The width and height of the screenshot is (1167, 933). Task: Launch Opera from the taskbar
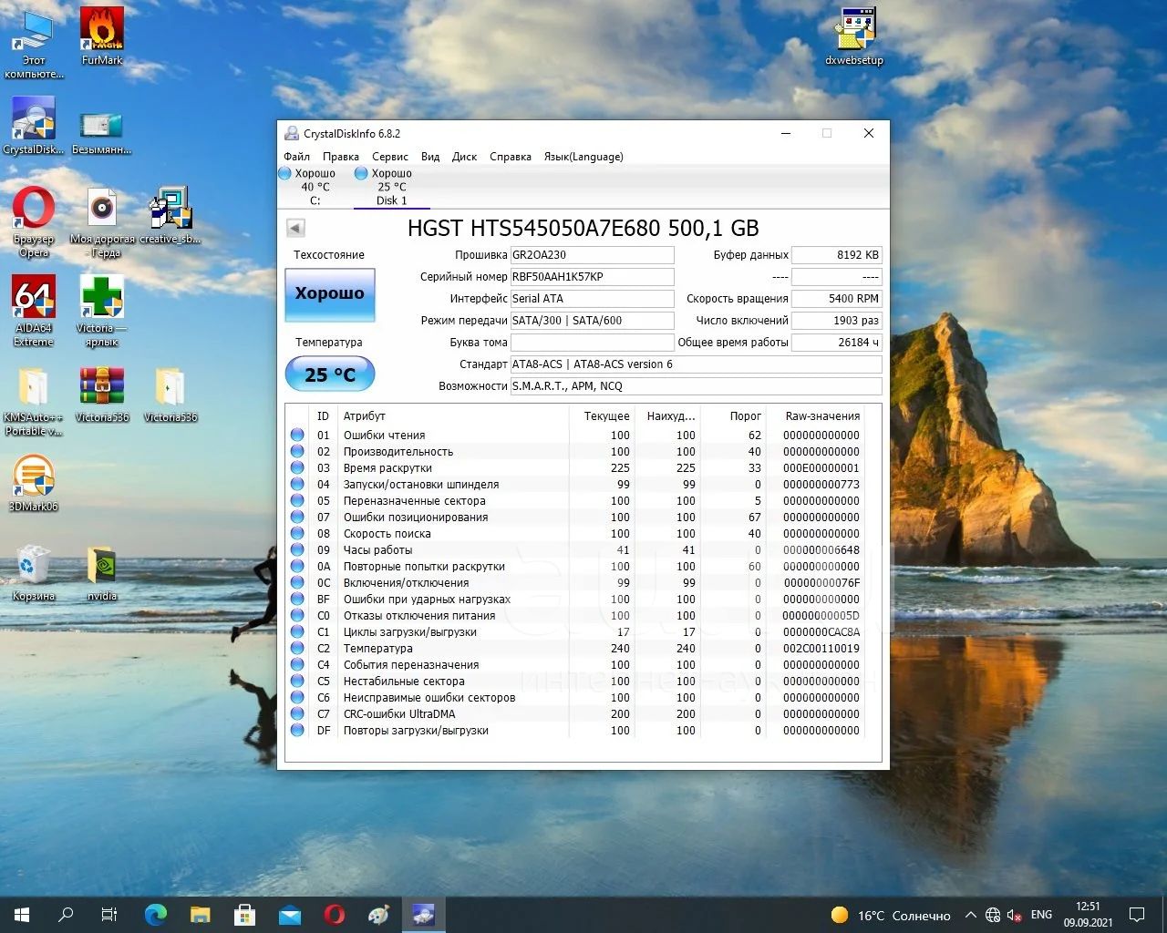pos(334,914)
